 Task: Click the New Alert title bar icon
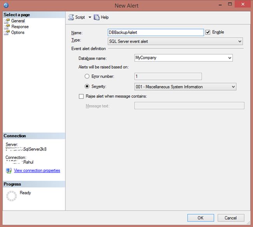pos(6,5)
